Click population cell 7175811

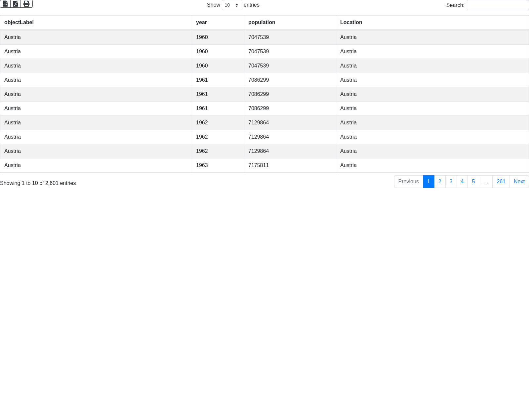click(x=259, y=165)
